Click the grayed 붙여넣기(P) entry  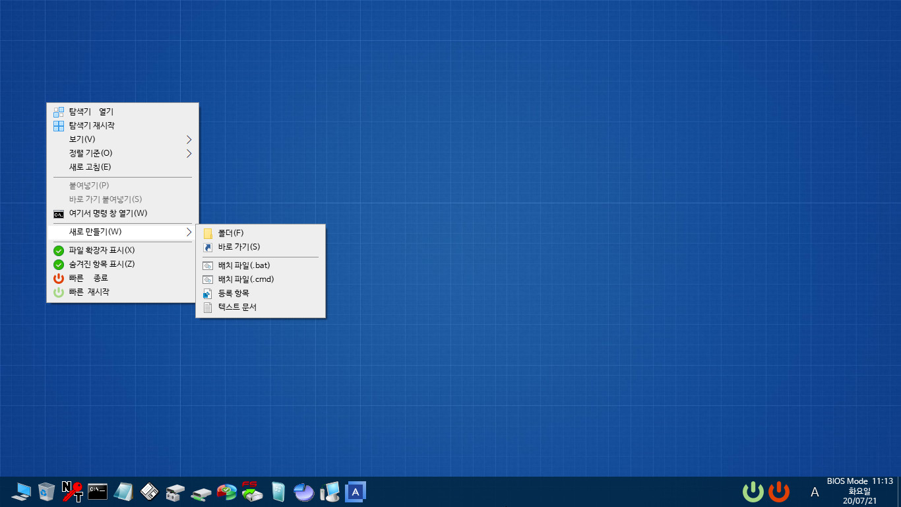coord(123,186)
